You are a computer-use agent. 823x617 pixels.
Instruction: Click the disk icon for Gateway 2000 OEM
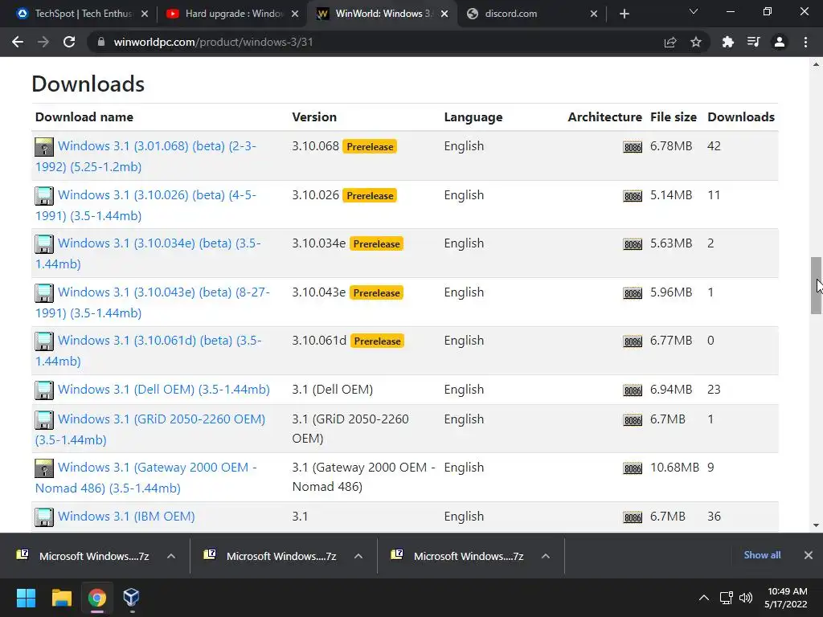44,468
